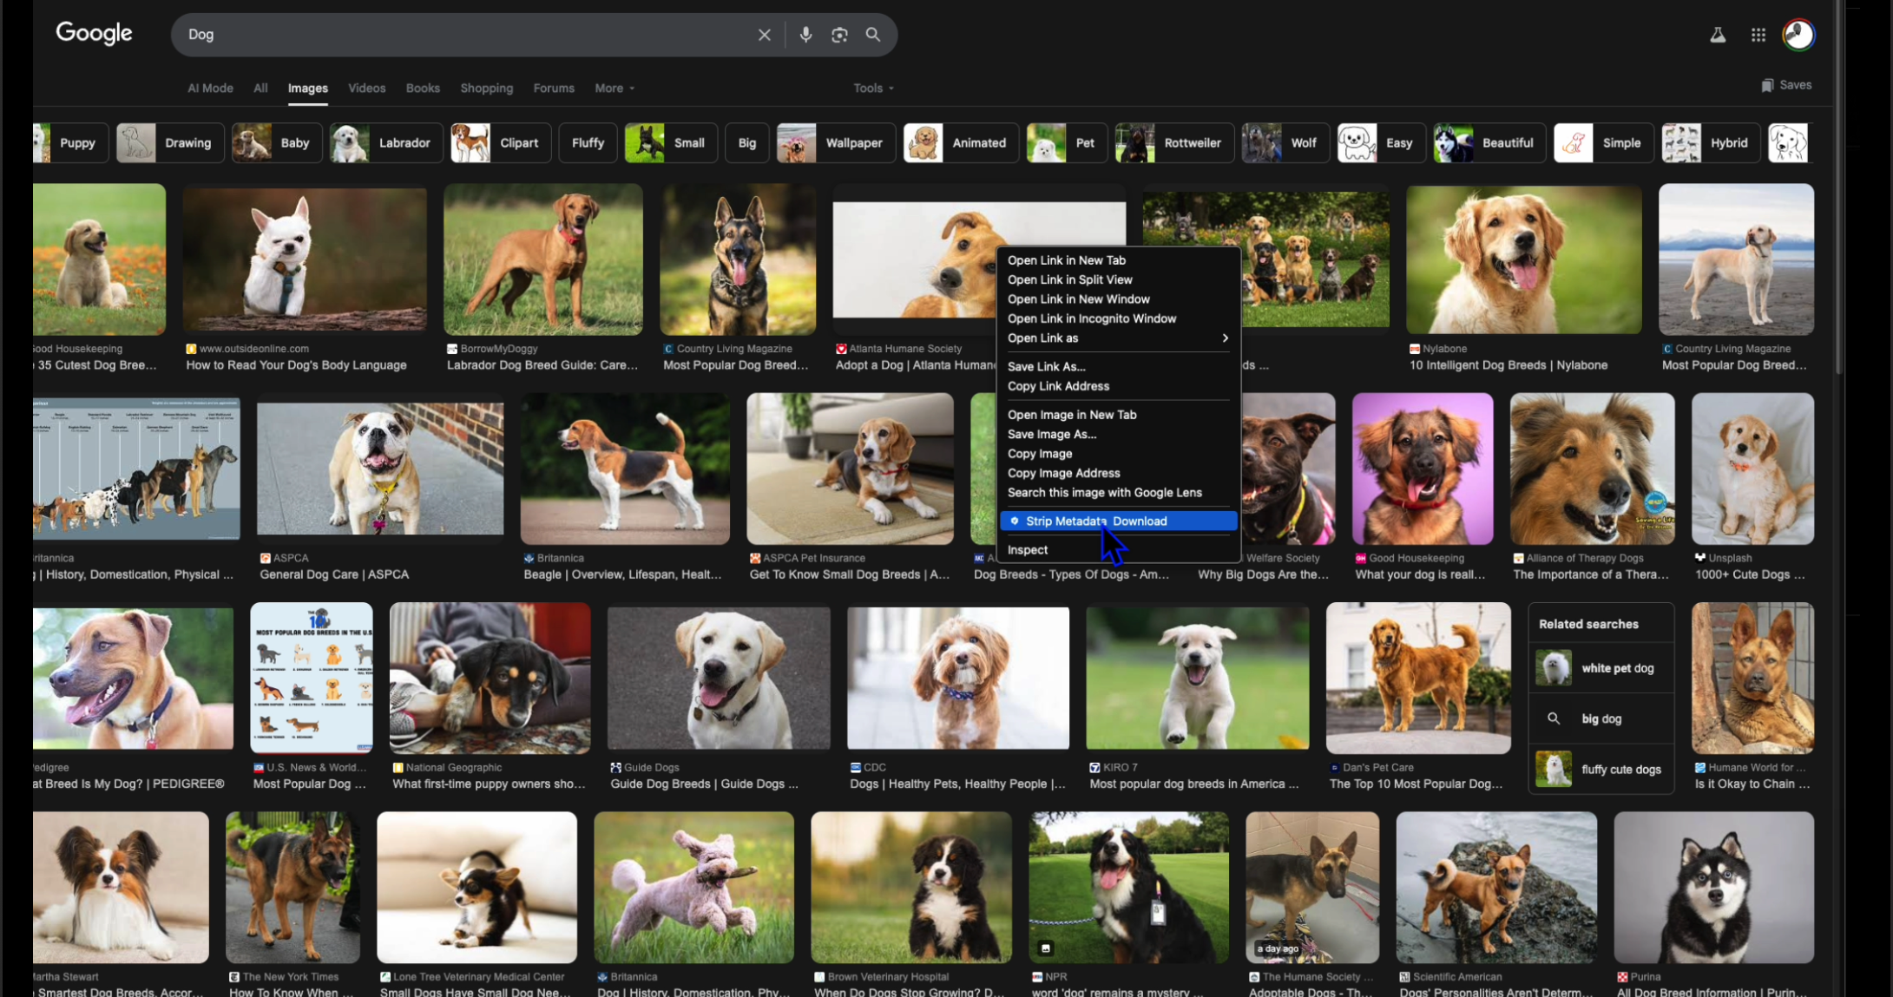
Task: Go to Google home via logo
Action: 94,34
